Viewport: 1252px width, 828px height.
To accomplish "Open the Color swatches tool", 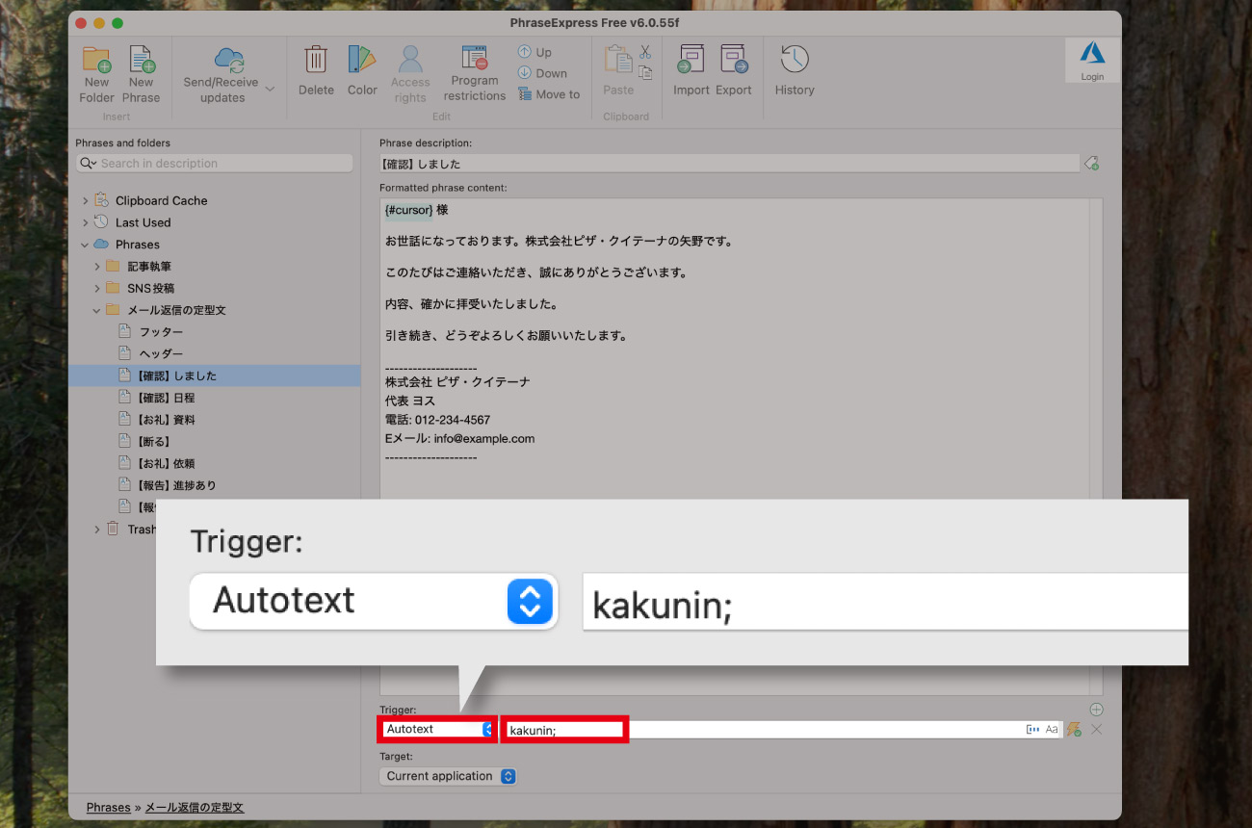I will (362, 70).
